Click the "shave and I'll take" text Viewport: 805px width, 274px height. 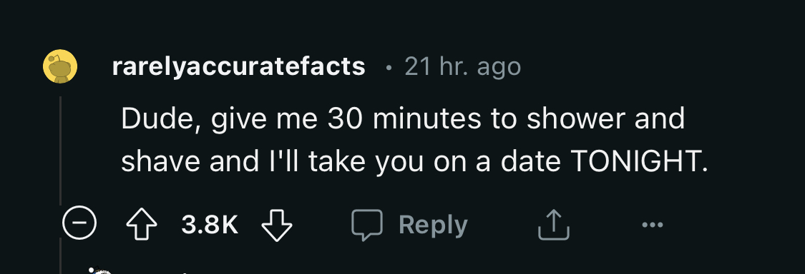[243, 162]
